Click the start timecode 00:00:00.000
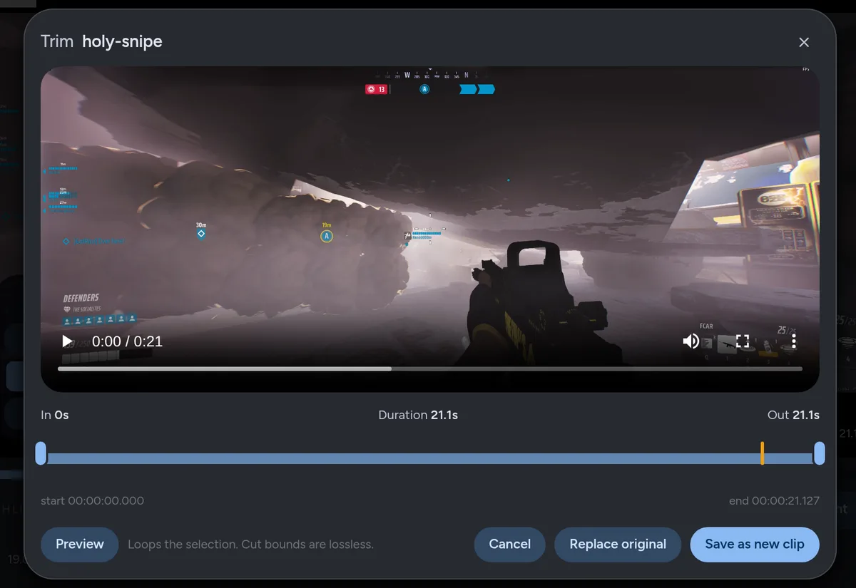 pos(93,500)
